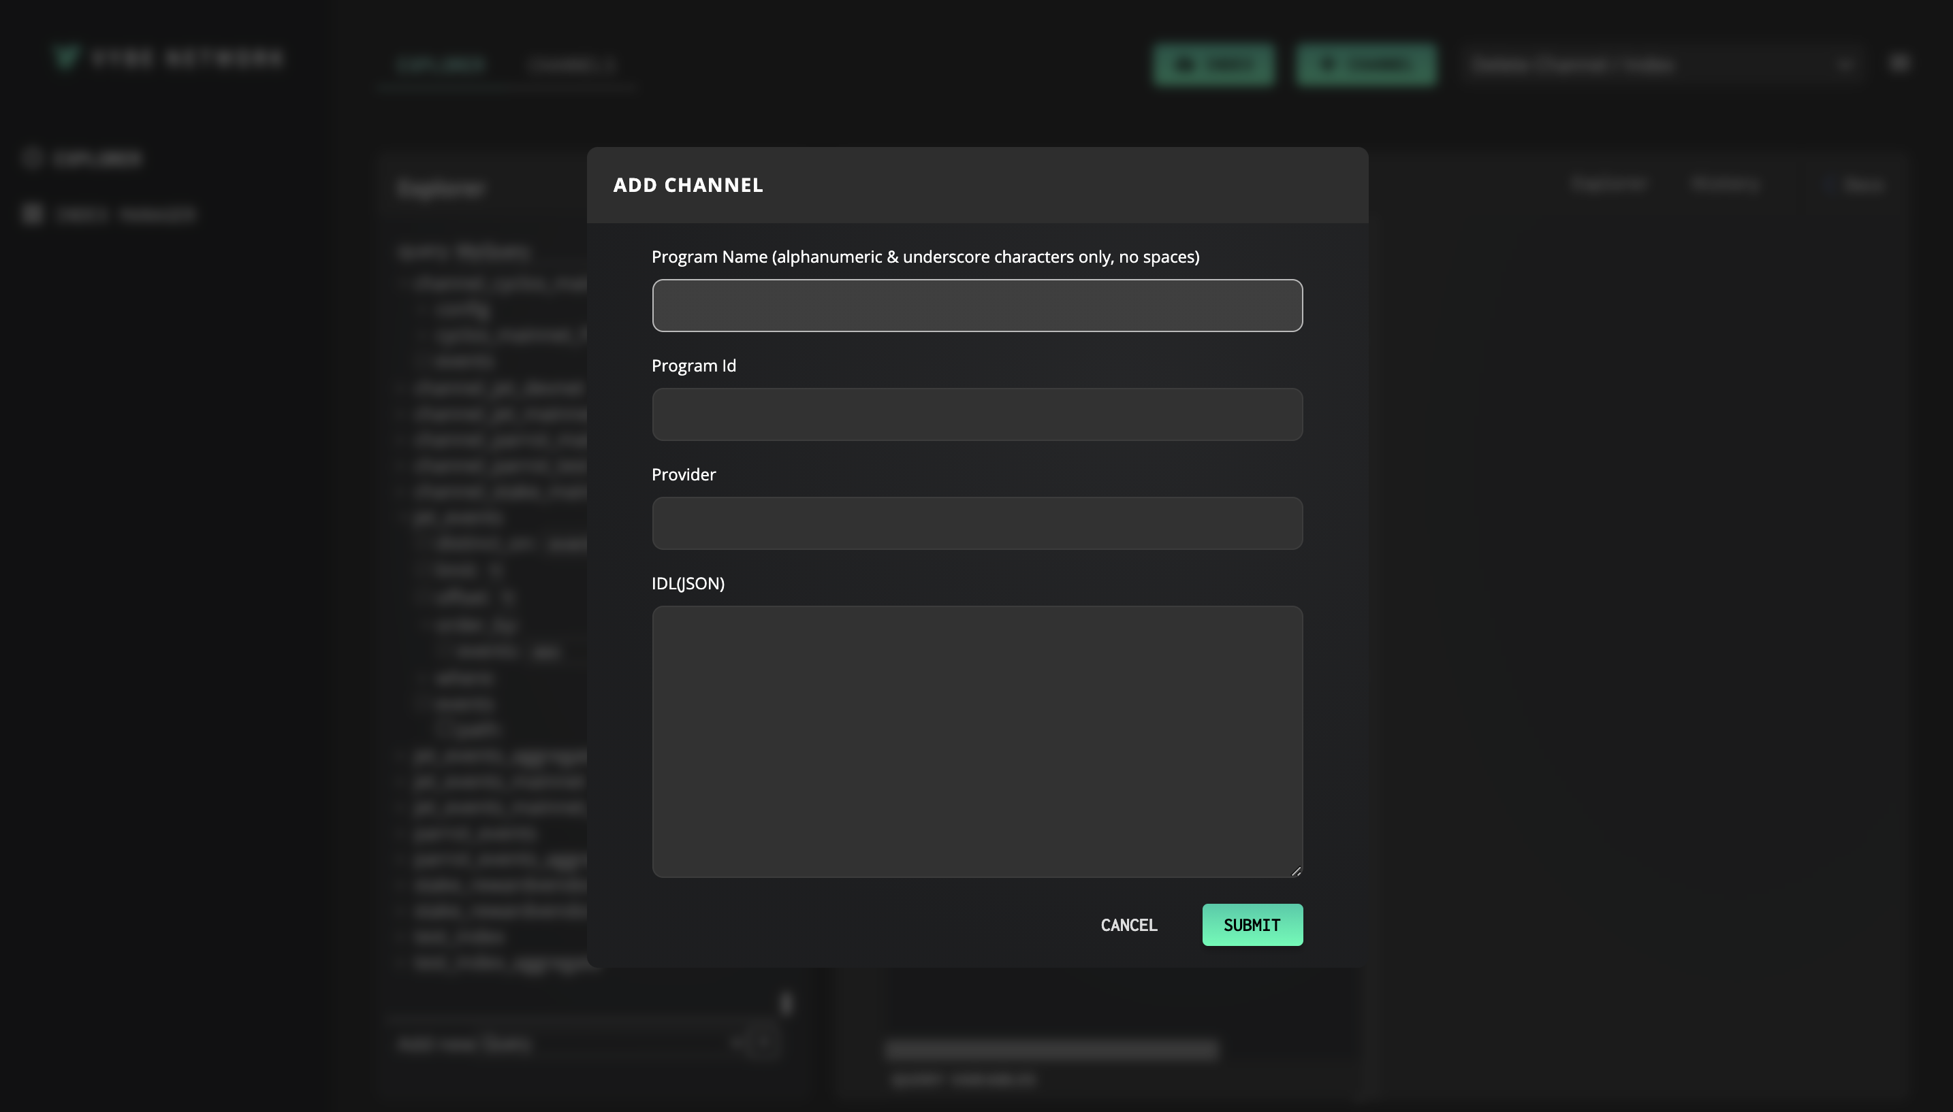1953x1112 pixels.
Task: Click the icon at top-right corner
Action: click(x=1899, y=63)
